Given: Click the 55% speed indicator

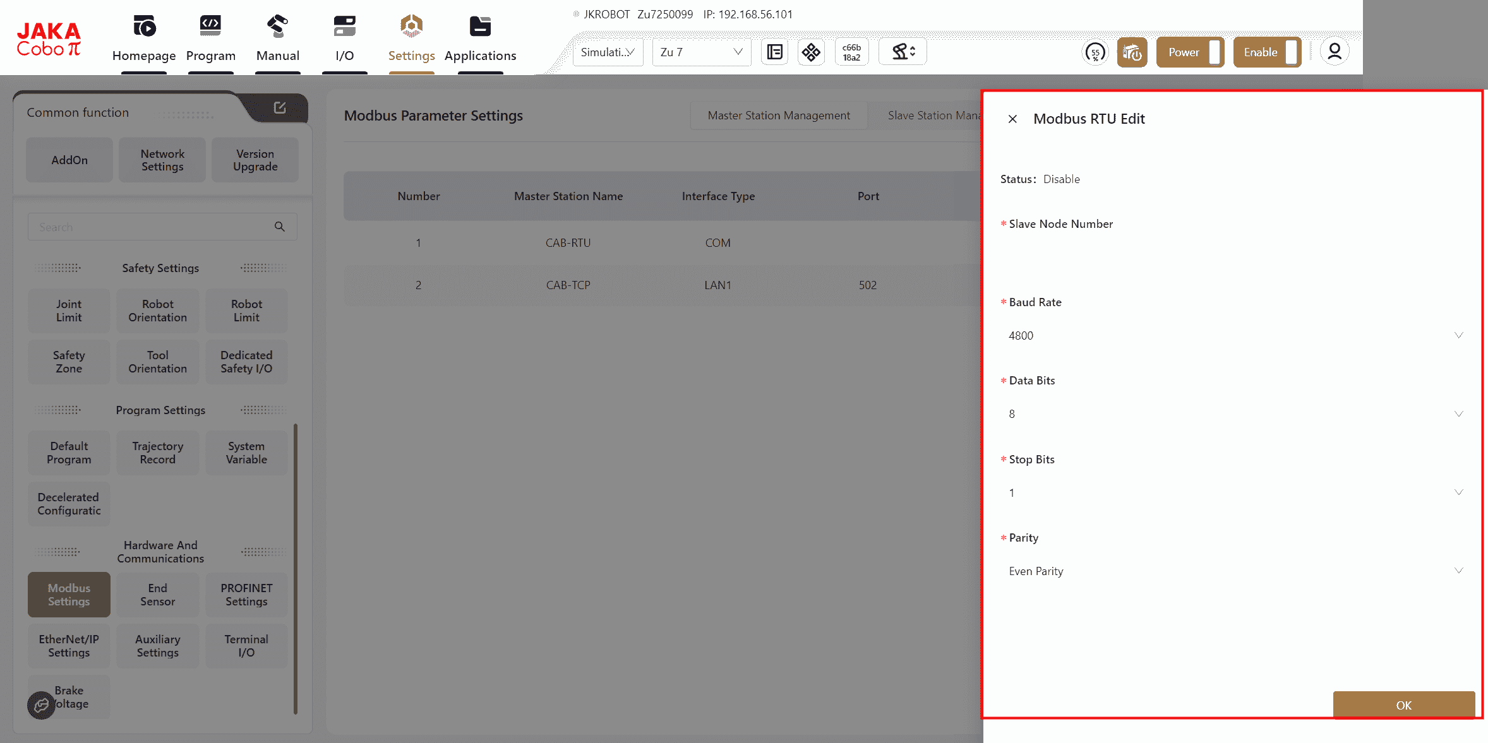Looking at the screenshot, I should click(1095, 52).
